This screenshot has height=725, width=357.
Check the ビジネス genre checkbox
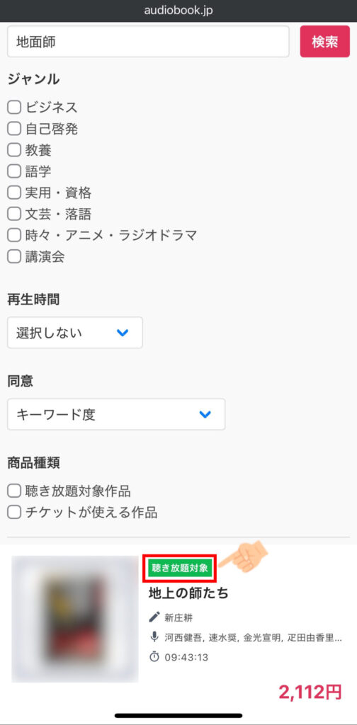point(14,108)
